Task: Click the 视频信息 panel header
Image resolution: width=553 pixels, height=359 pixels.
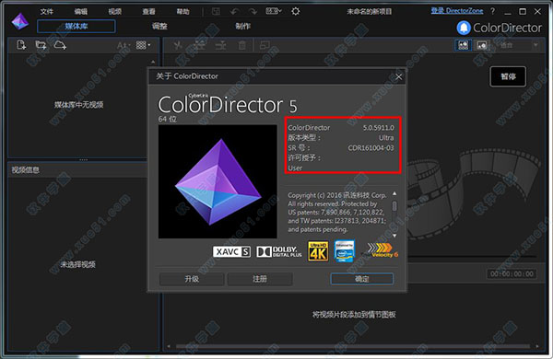Action: pyautogui.click(x=77, y=170)
